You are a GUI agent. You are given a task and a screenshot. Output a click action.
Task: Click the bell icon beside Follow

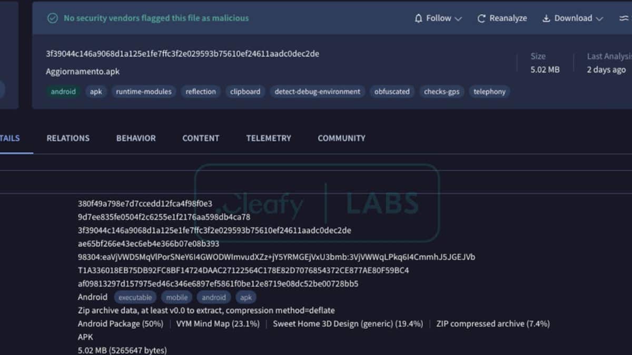[419, 18]
